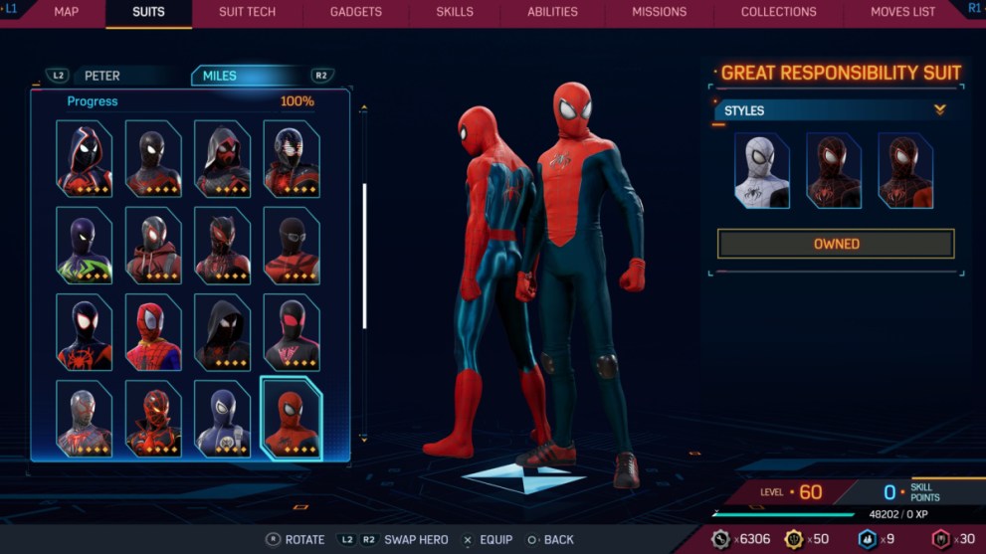The height and width of the screenshot is (554, 986).
Task: Click the pink Hero Tokens icon
Action: (x=940, y=539)
